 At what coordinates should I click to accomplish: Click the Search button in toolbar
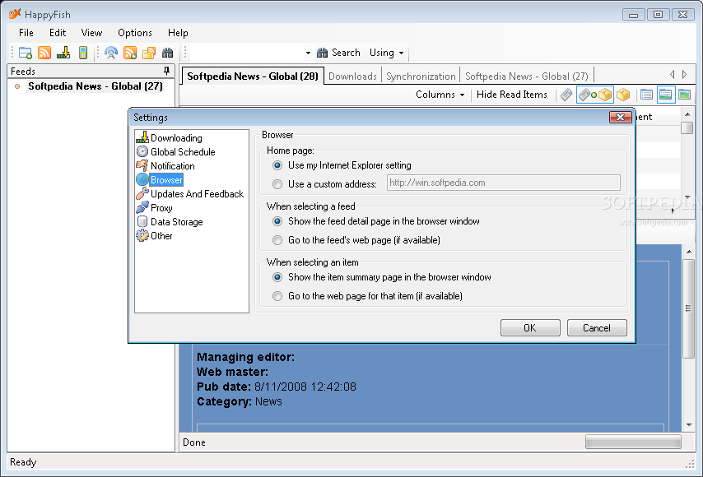pyautogui.click(x=338, y=53)
